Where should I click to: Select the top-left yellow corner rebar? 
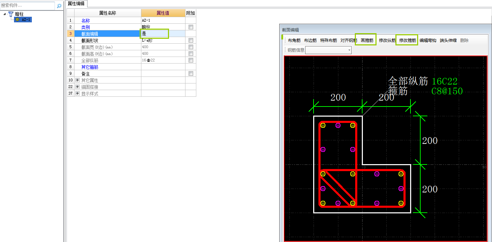click(x=323, y=125)
